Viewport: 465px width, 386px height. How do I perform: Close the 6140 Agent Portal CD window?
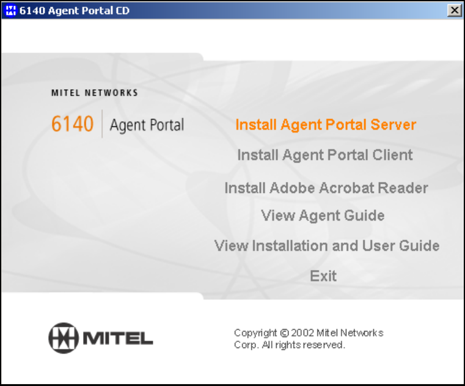pos(455,10)
